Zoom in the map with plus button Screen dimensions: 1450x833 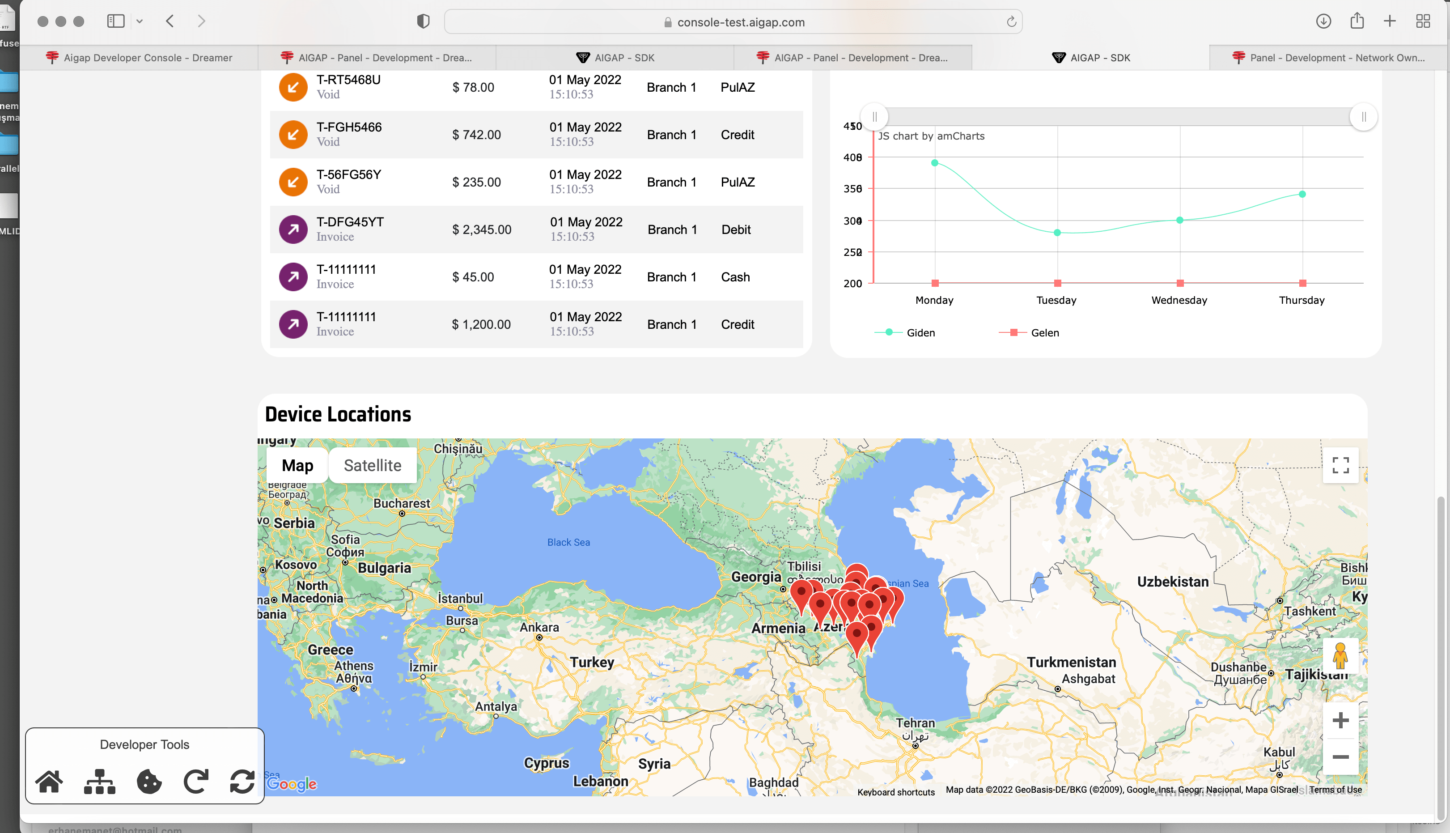pyautogui.click(x=1340, y=720)
